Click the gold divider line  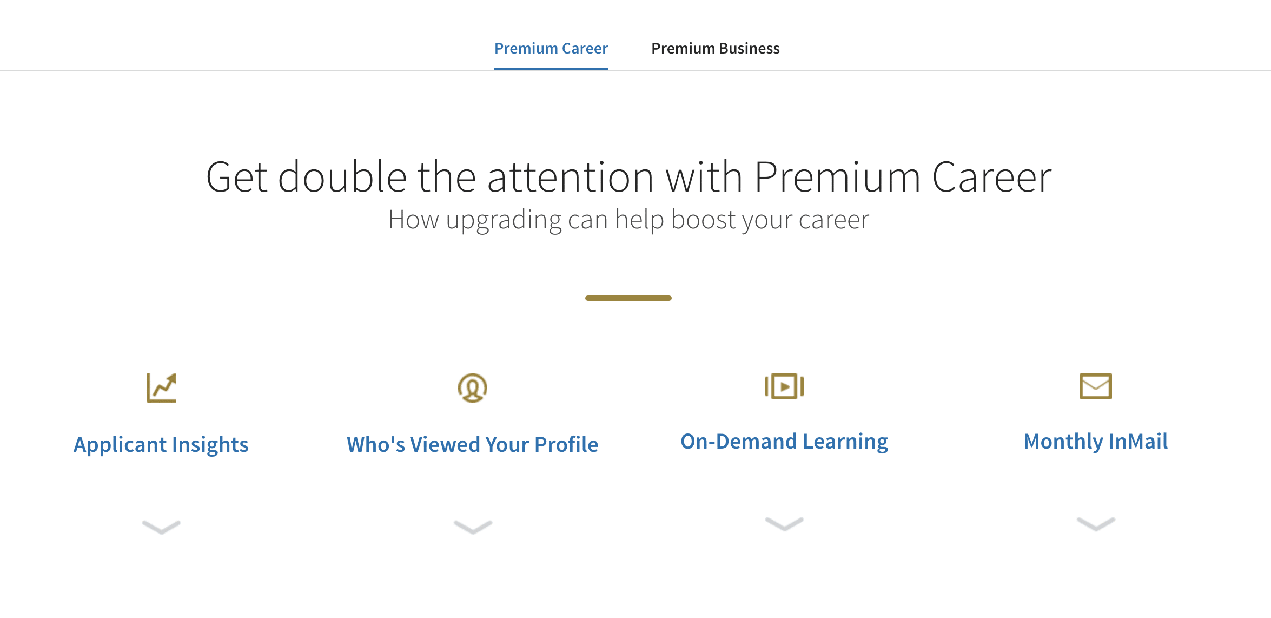pos(629,298)
